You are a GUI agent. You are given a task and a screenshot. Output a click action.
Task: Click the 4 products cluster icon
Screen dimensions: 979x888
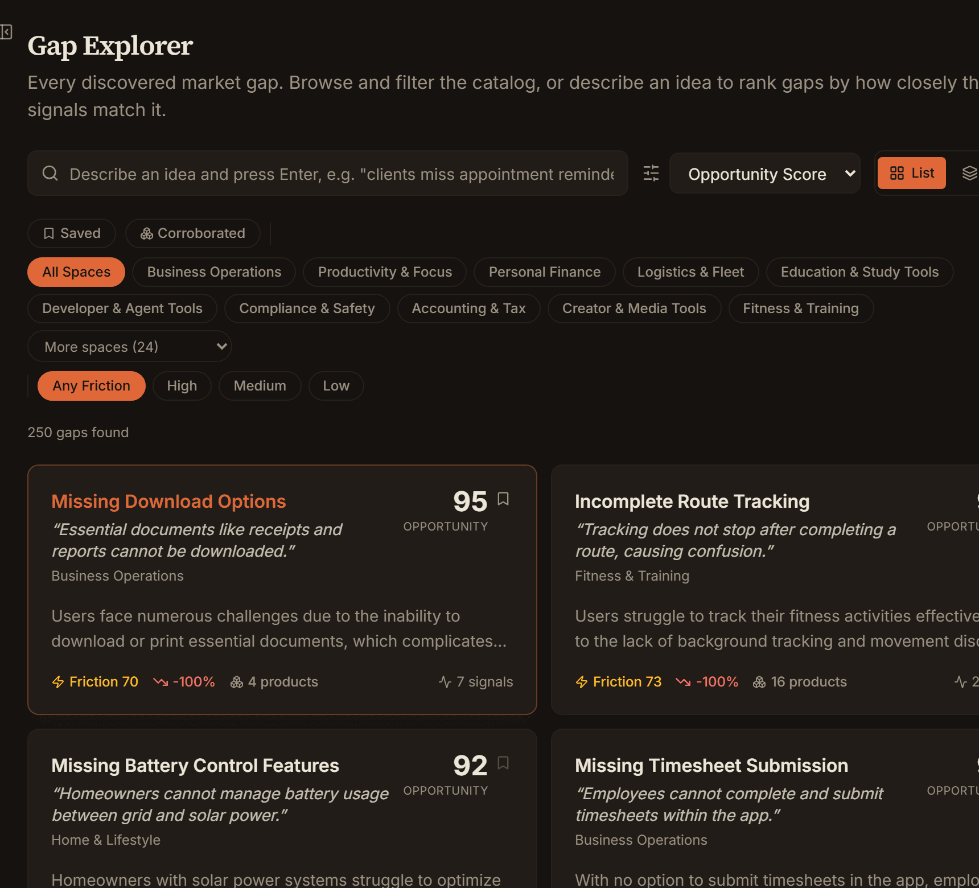pos(237,682)
